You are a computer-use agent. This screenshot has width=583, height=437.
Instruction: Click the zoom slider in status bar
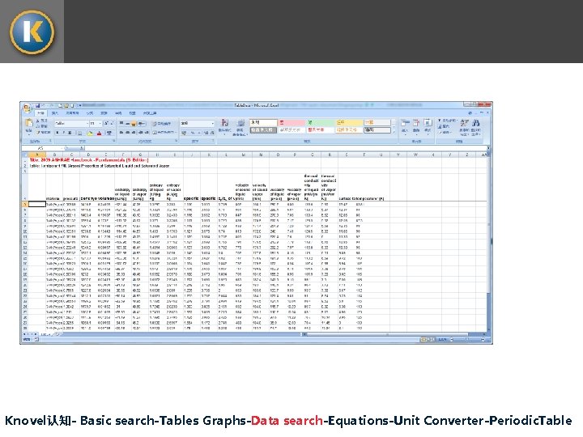pos(467,340)
